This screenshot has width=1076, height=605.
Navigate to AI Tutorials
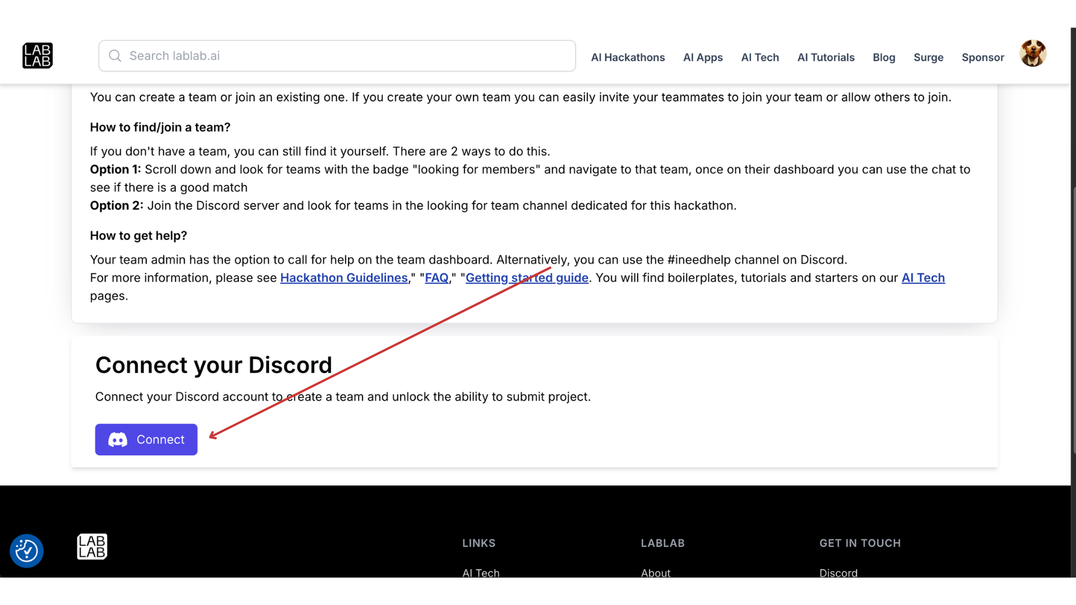(825, 57)
